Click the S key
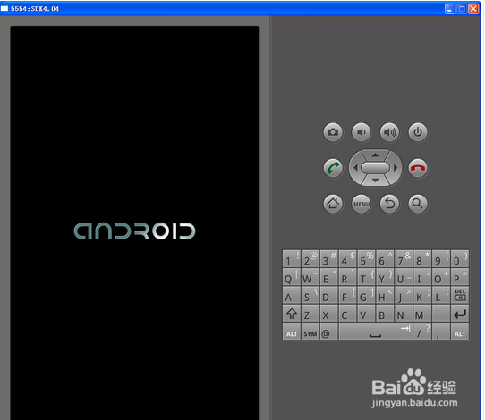This screenshot has width=485, height=420. 311,295
